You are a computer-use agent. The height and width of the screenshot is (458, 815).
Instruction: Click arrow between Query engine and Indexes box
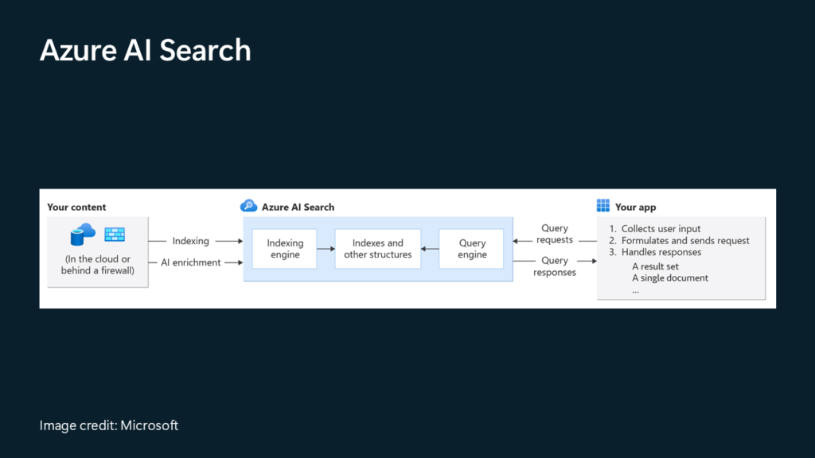pyautogui.click(x=430, y=249)
